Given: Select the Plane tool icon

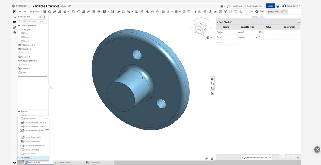Looking at the screenshot, I should pos(163,12).
